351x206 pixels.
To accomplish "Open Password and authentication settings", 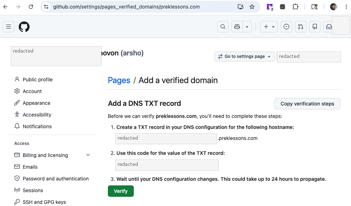I will (x=55, y=179).
